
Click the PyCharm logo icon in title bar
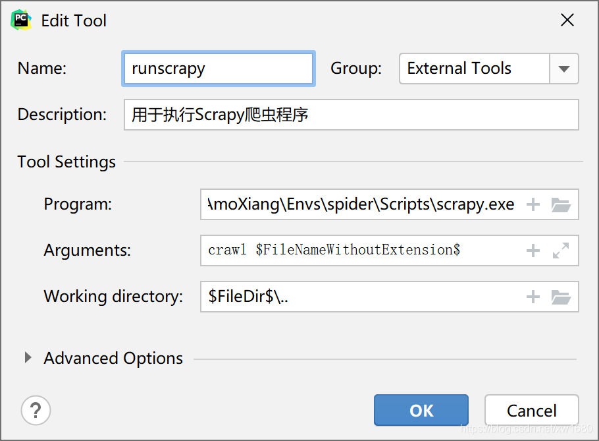(21, 20)
